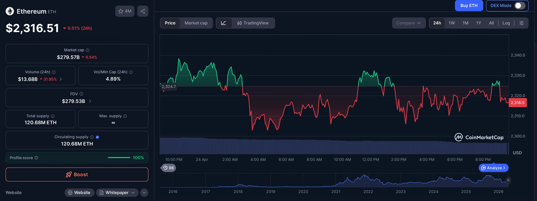The width and height of the screenshot is (537, 201).
Task: Click the FDV info icon
Action: tap(81, 94)
